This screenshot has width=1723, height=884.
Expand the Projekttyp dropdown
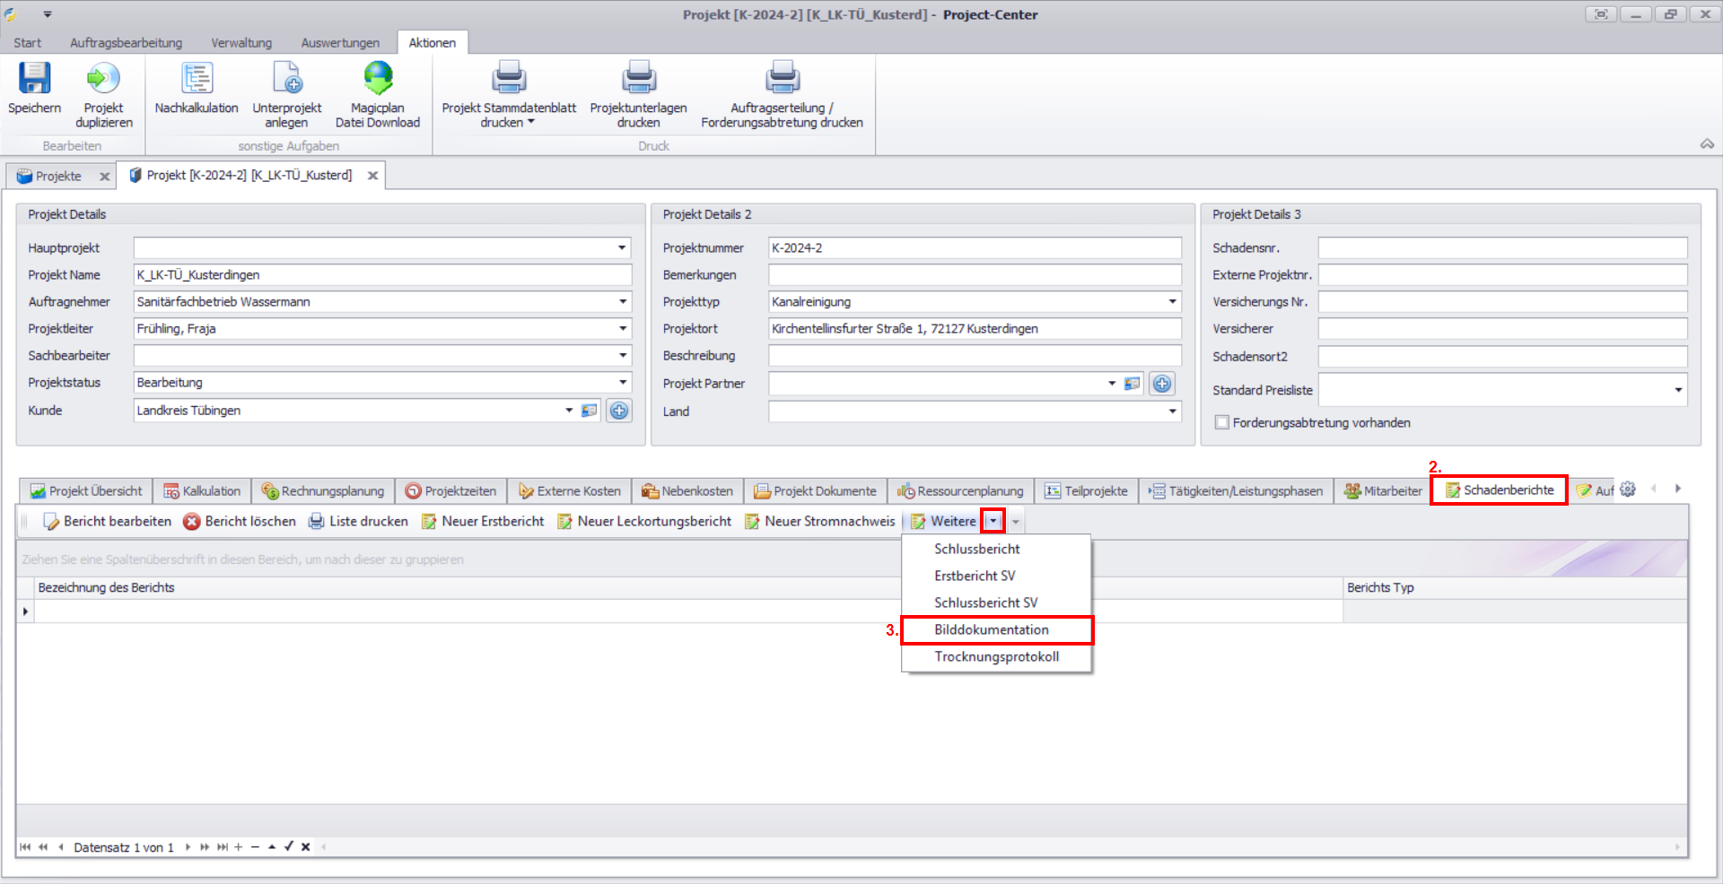[x=1172, y=302]
